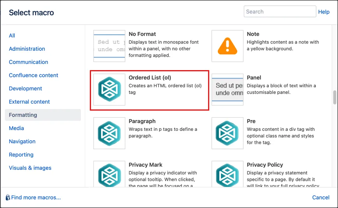Image resolution: width=338 pixels, height=208 pixels.
Task: Choose the Ordered List (ol) macro icon
Action: coord(109,90)
